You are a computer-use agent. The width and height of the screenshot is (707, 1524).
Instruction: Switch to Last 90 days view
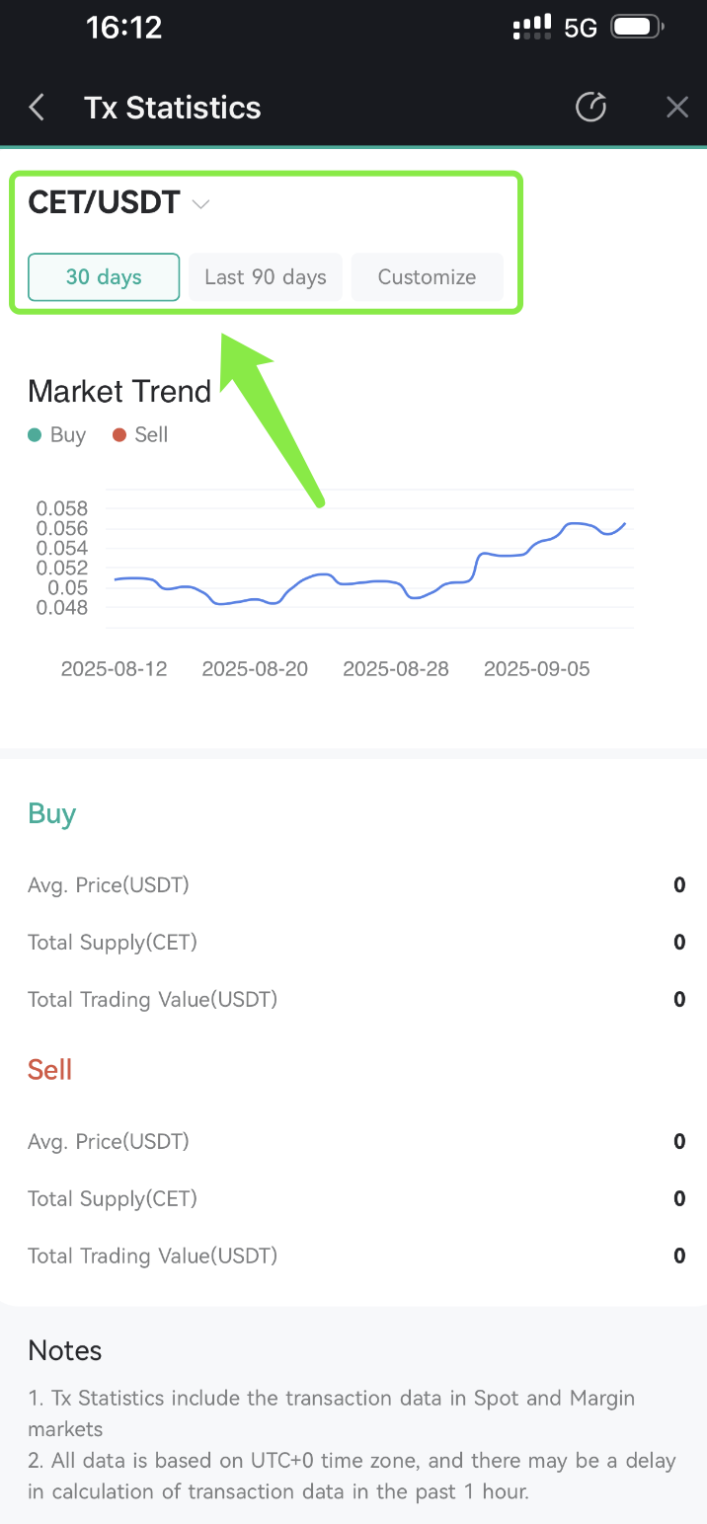coord(265,277)
